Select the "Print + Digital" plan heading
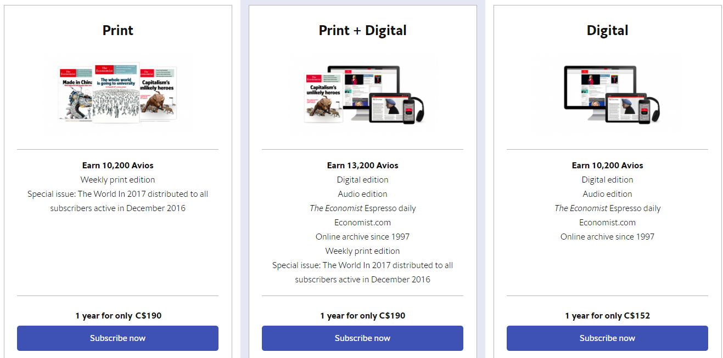723x358 pixels. 362,30
